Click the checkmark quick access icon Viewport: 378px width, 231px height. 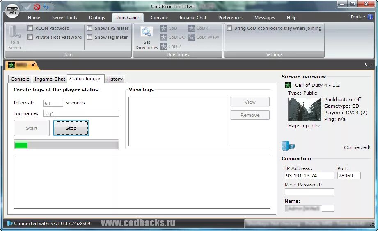coord(27,7)
